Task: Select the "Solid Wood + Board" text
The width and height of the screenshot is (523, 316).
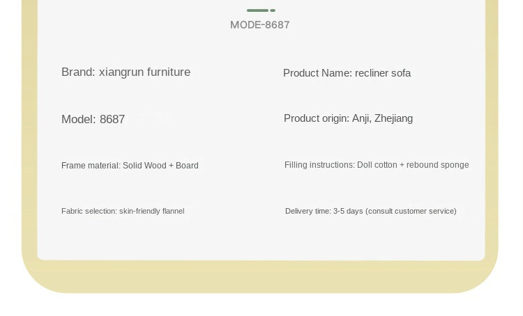Action: 160,166
